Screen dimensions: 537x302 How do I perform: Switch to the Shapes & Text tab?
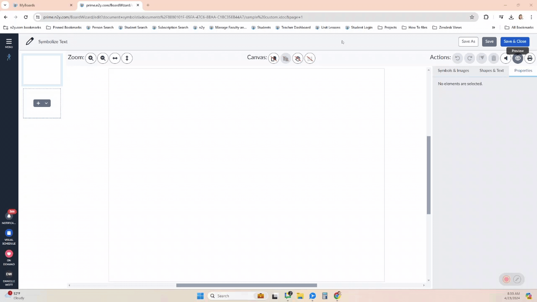492,70
